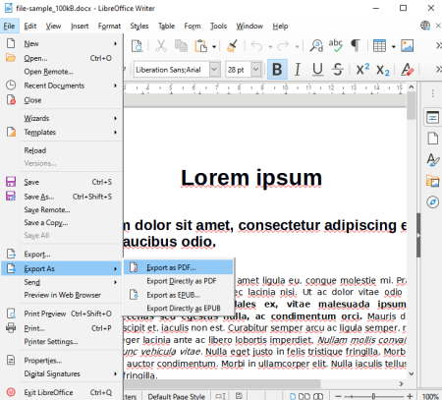Click the Cut scissors icon
This screenshot has width=442, height=400.
pos(160,46)
